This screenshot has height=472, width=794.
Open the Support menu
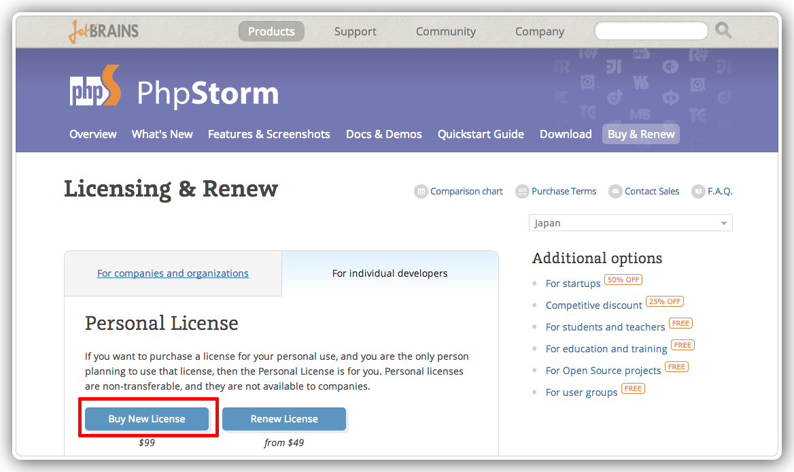pos(355,31)
